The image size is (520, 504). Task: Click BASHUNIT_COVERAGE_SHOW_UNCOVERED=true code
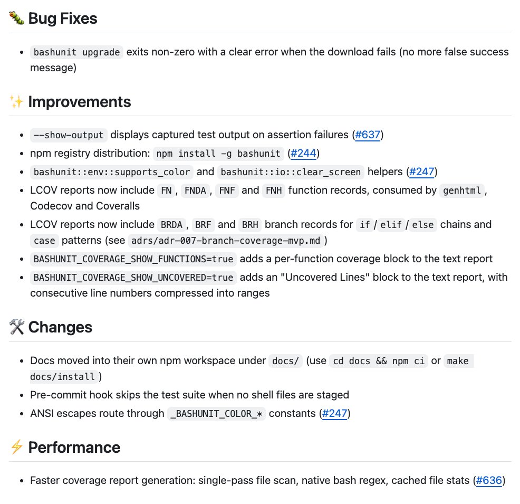click(133, 278)
